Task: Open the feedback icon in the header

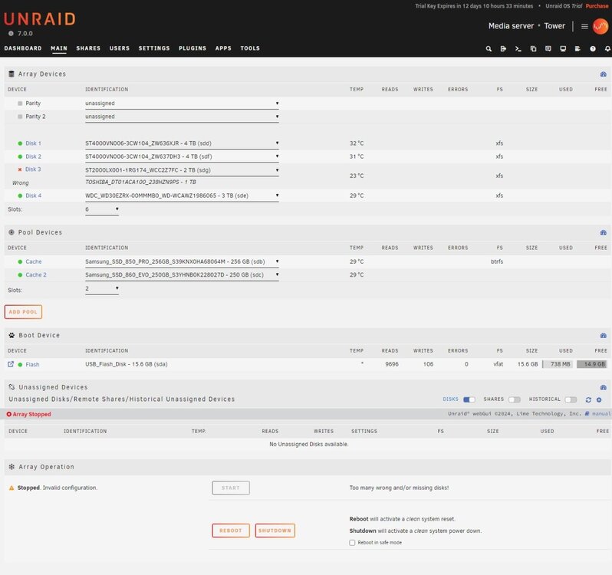Action: pyautogui.click(x=548, y=49)
